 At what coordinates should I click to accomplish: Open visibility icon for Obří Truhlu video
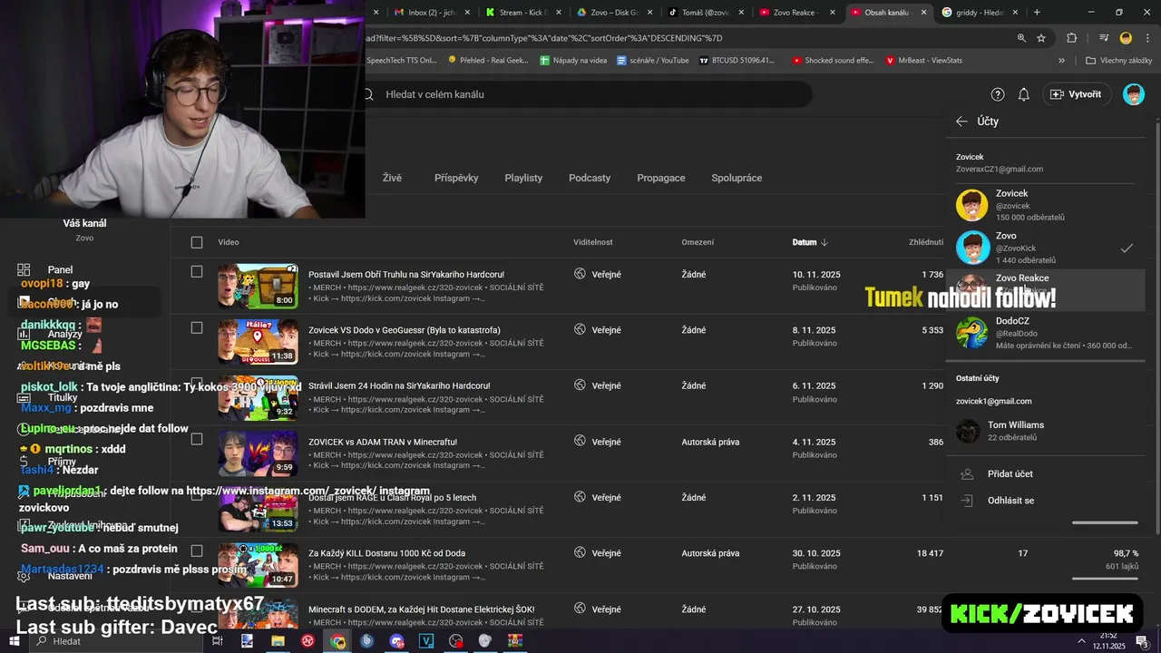pyautogui.click(x=580, y=274)
